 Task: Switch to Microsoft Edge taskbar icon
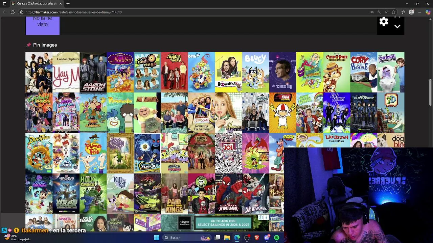tap(237, 238)
